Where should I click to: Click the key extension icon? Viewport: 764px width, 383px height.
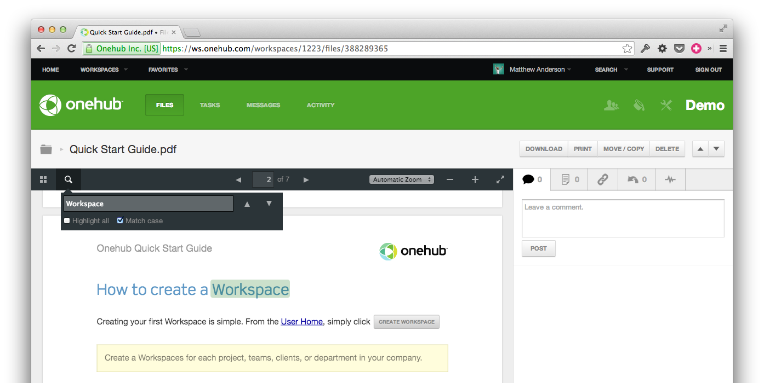coord(645,49)
